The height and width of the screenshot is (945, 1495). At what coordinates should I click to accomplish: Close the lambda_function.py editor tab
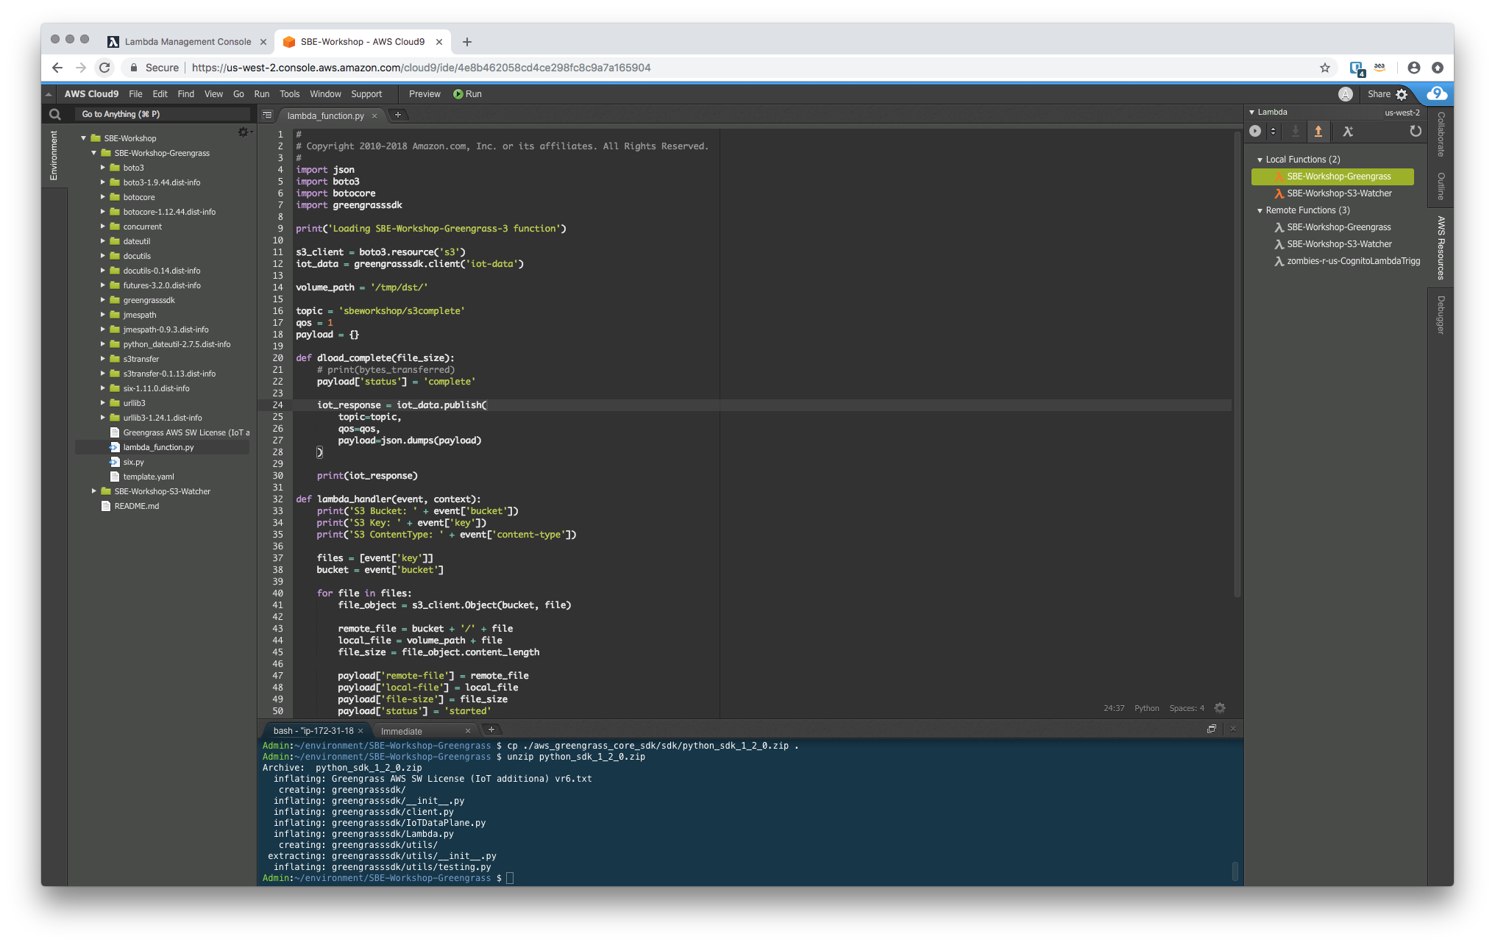point(374,116)
